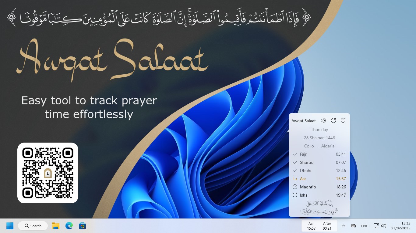This screenshot has width=416, height=233.
Task: Click the do-not-disturb icon in system tray
Action: click(354, 226)
